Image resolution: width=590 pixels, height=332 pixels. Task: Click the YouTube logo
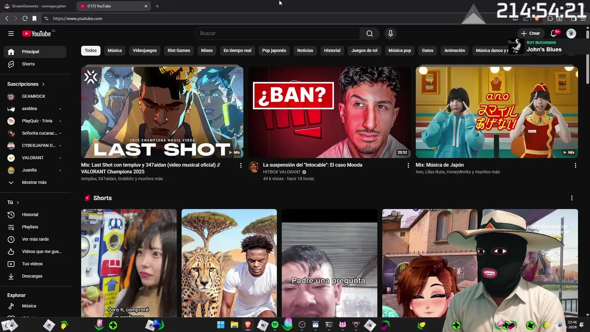coord(36,33)
